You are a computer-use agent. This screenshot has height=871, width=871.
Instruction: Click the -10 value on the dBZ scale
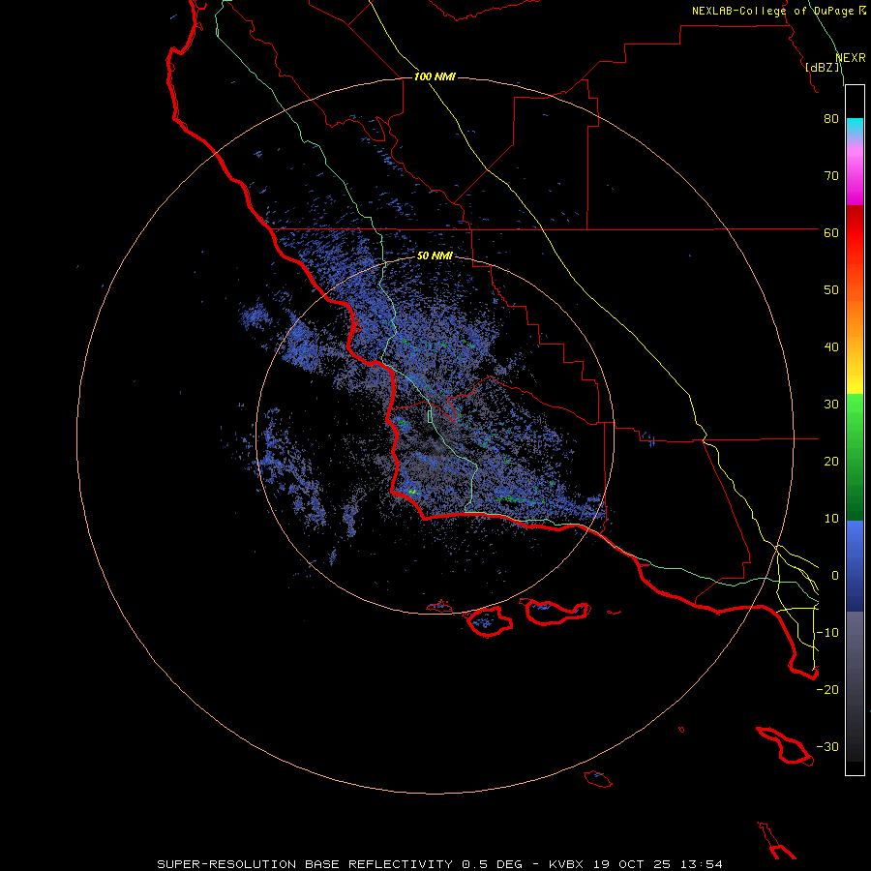827,633
